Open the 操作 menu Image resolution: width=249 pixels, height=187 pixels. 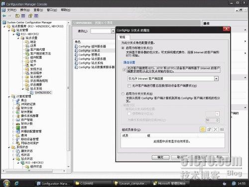(25, 10)
